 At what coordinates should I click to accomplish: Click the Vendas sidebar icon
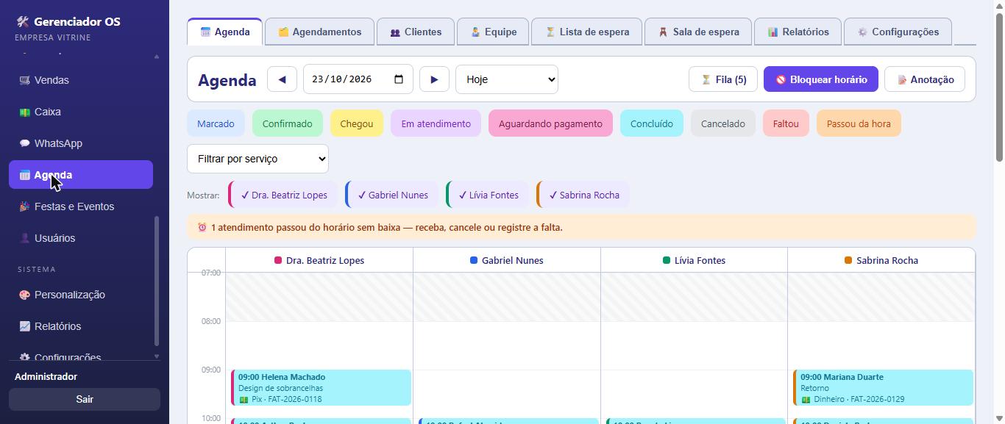click(24, 80)
